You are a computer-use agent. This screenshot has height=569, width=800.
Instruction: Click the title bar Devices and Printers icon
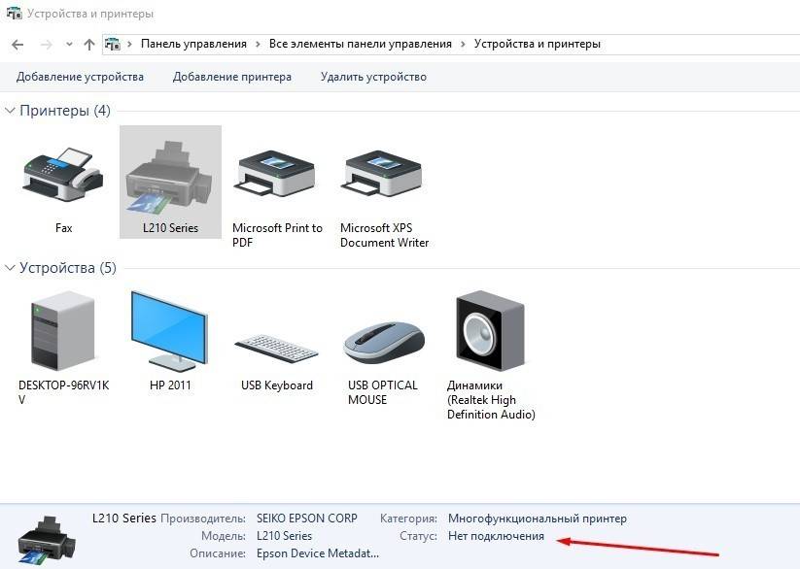coord(14,14)
